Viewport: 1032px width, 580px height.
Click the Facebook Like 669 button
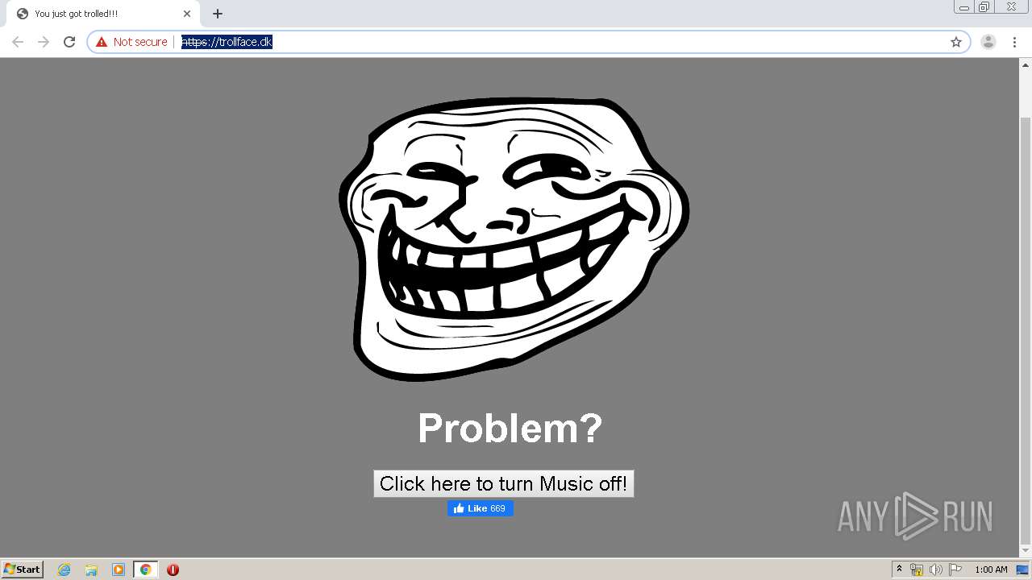(x=481, y=508)
